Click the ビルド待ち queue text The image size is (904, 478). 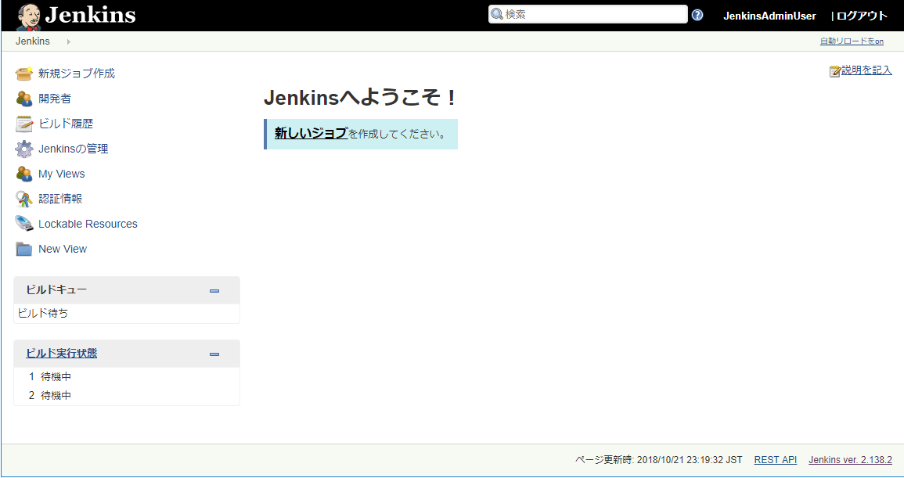point(43,313)
